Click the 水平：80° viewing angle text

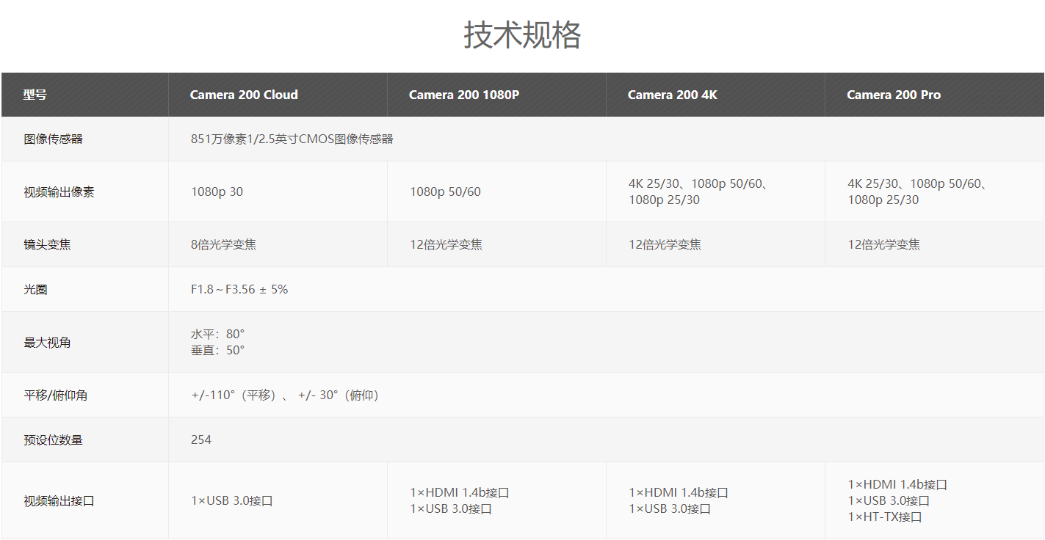click(x=217, y=335)
